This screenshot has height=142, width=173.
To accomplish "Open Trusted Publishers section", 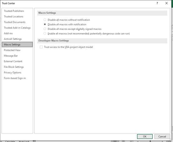I will 14,11.
